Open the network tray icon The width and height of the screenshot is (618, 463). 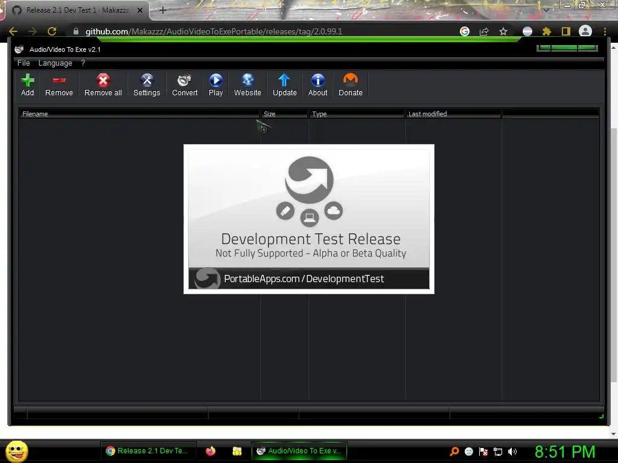(498, 452)
